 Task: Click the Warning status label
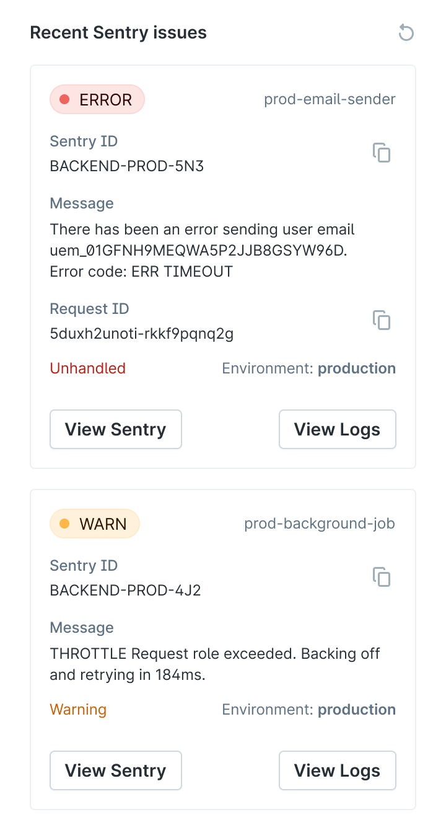pos(78,709)
